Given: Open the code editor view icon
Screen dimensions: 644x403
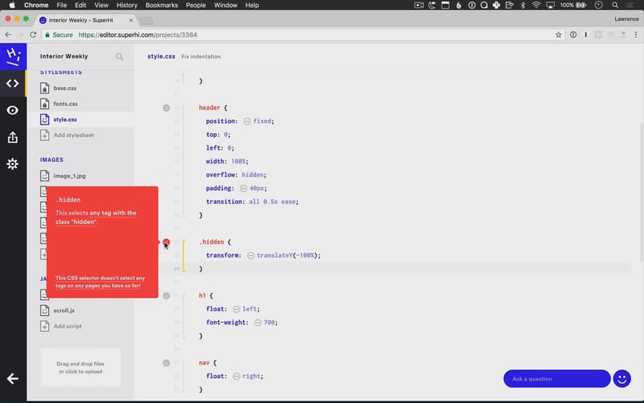Looking at the screenshot, I should tap(12, 83).
